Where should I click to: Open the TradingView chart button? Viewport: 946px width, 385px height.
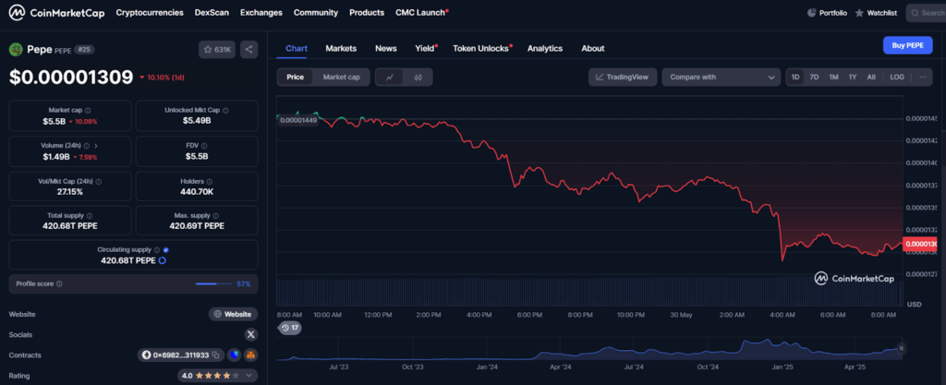[623, 78]
